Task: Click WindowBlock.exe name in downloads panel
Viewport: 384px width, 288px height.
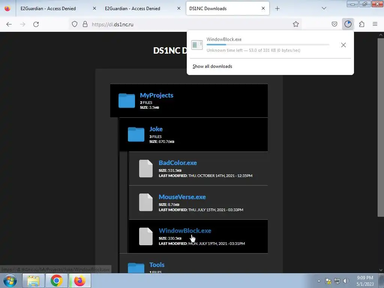Action: pos(224,39)
